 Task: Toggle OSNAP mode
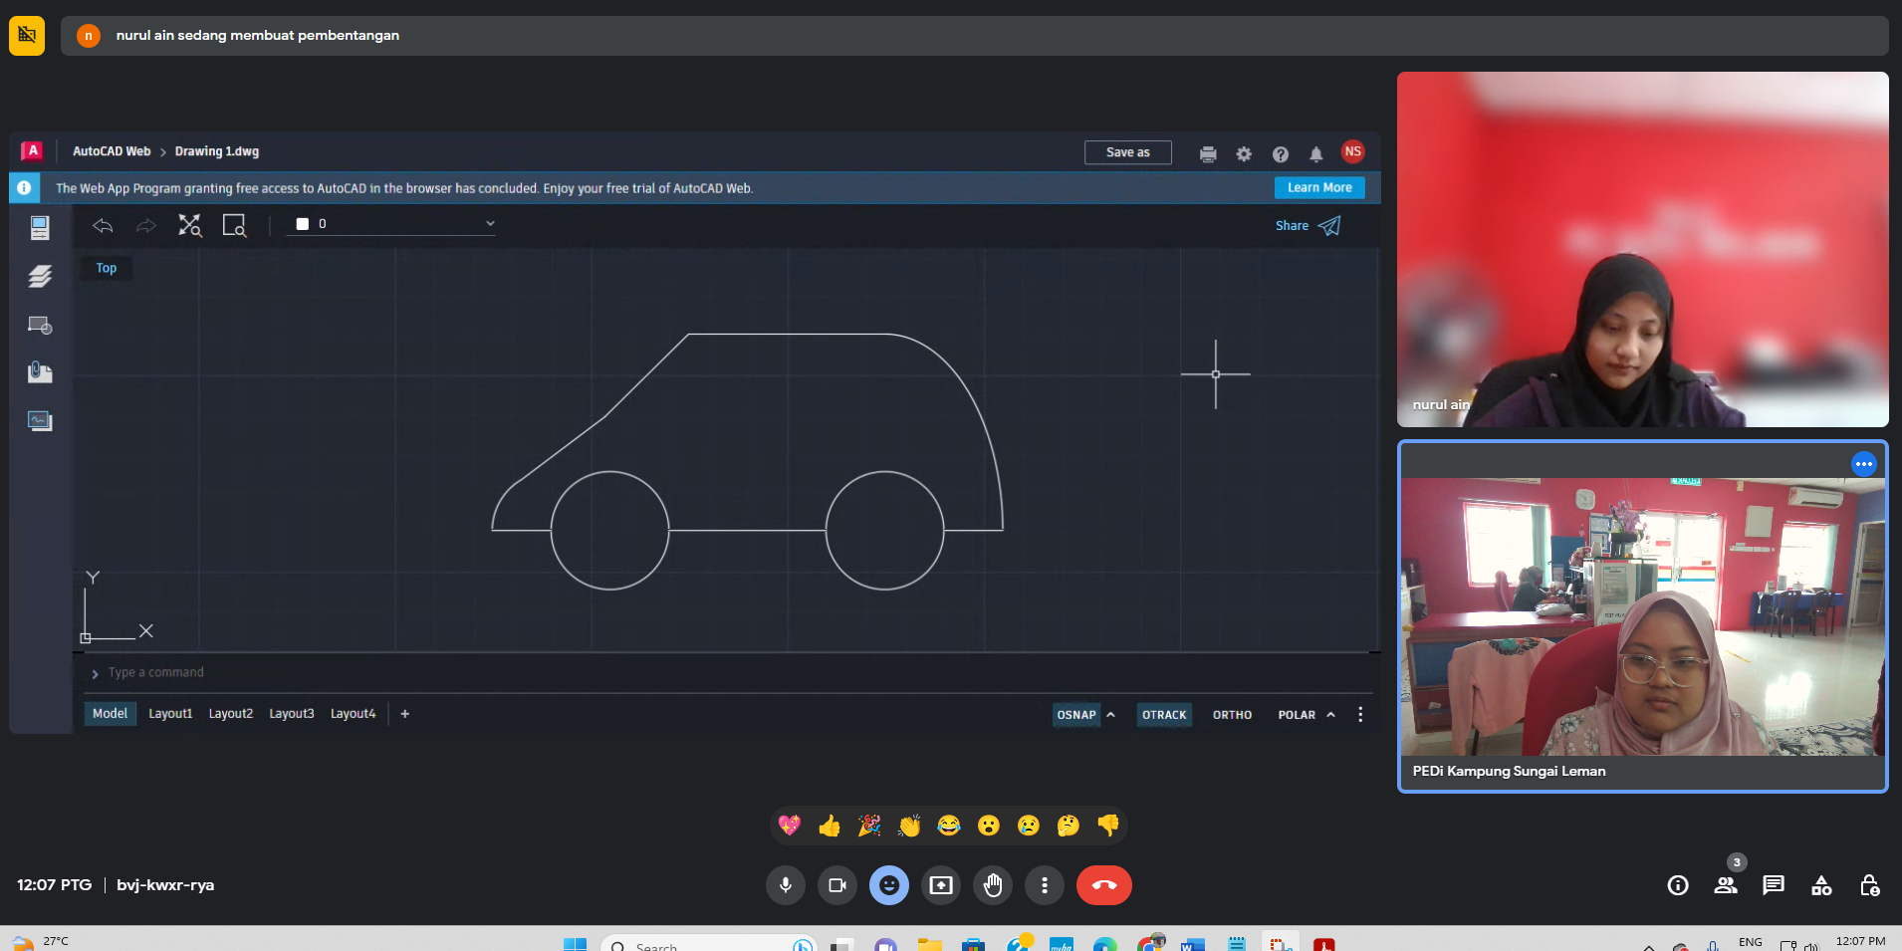coord(1075,715)
